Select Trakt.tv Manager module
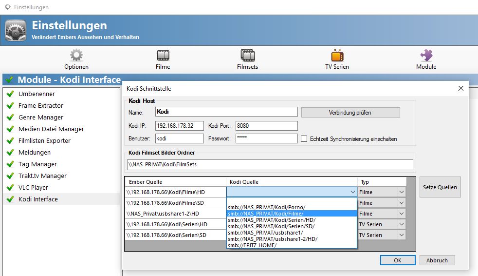The image size is (478, 276). click(62, 176)
